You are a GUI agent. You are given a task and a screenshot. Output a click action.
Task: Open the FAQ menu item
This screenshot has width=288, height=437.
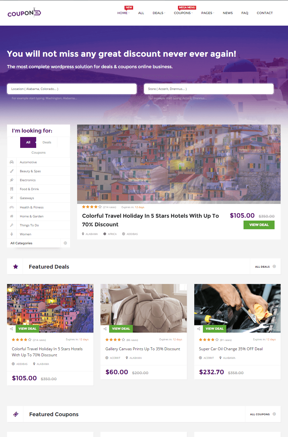[x=245, y=13]
